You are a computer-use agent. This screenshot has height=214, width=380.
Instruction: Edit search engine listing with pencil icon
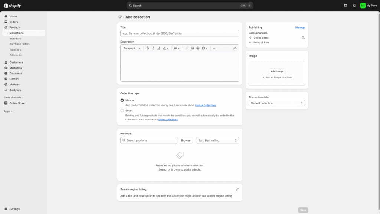237,189
